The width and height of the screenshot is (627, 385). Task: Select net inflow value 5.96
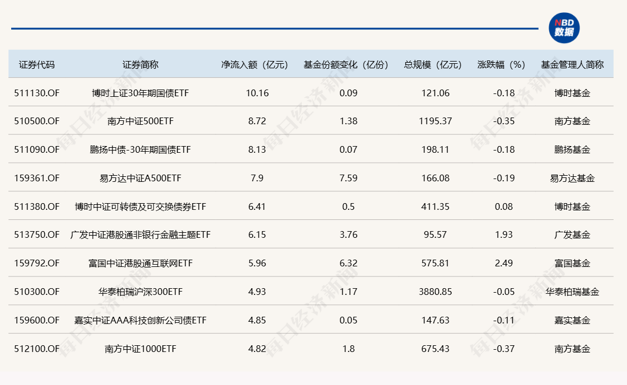click(x=257, y=263)
